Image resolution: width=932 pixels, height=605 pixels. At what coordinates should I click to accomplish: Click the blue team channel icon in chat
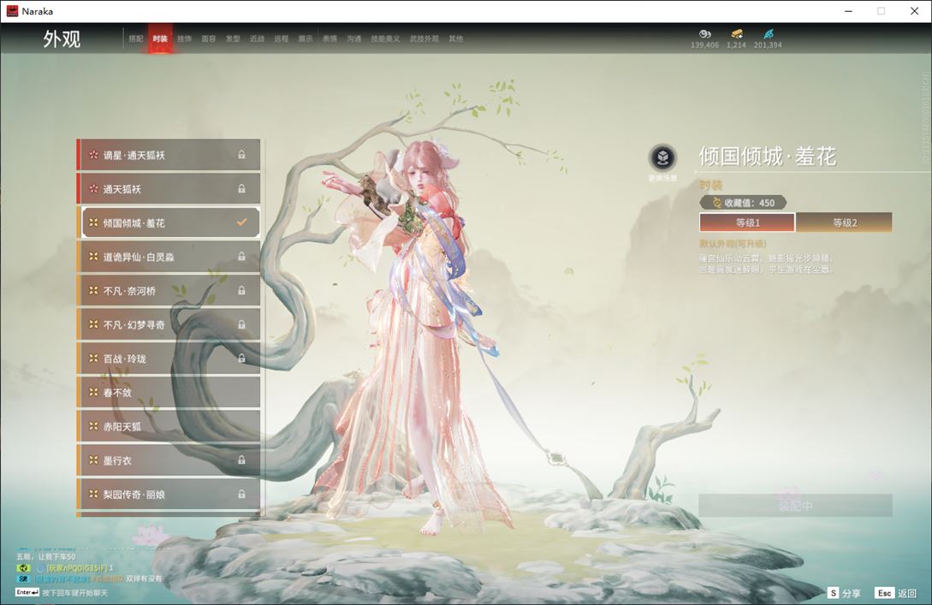click(23, 578)
